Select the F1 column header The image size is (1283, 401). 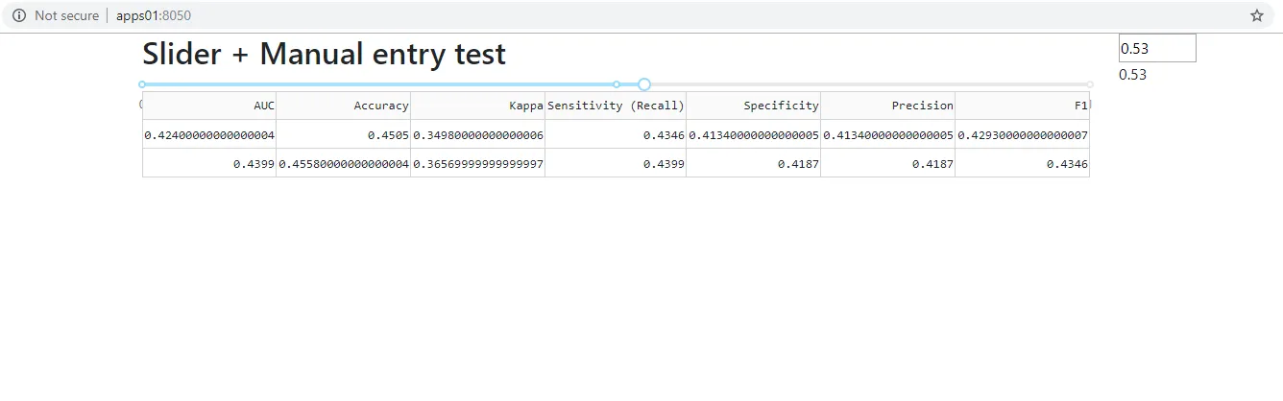(1023, 106)
